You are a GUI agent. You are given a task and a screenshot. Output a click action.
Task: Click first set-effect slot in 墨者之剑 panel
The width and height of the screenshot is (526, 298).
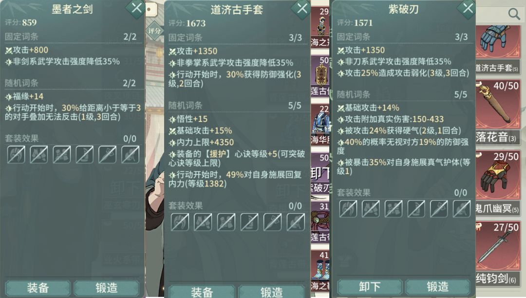click(16, 154)
